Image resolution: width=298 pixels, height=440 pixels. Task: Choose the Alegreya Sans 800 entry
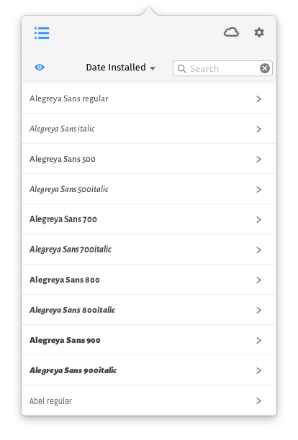click(x=149, y=280)
